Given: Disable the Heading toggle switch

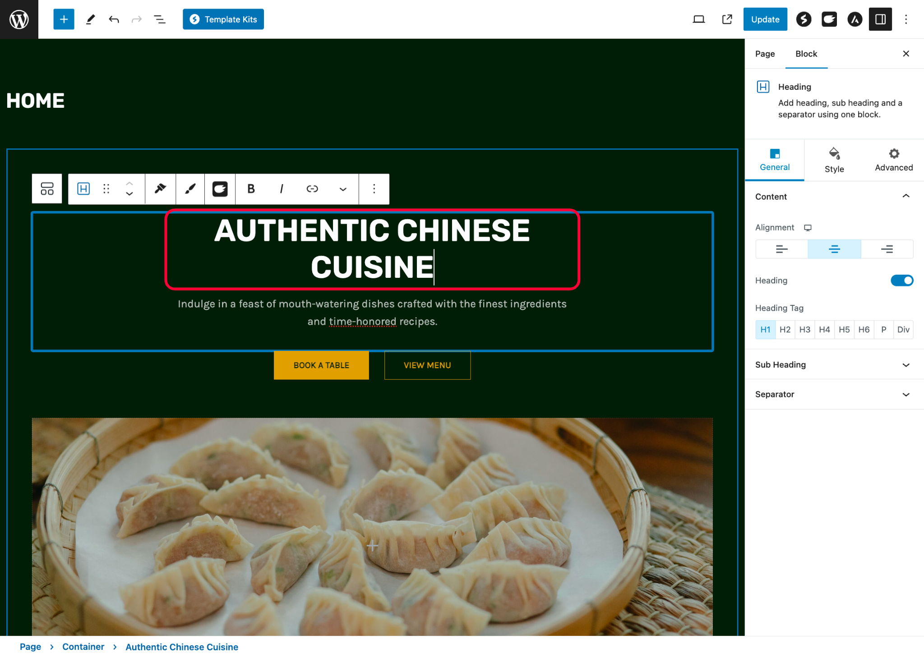Looking at the screenshot, I should tap(901, 280).
